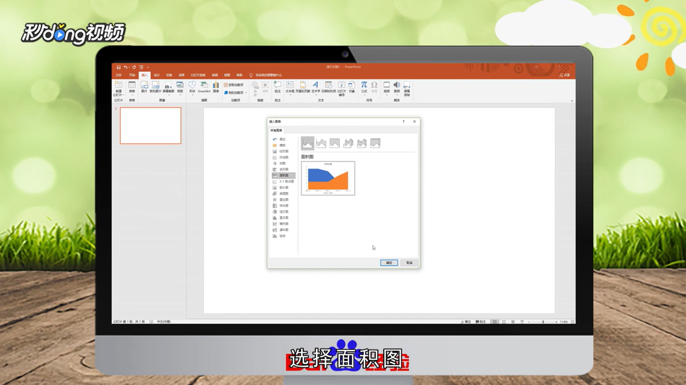Select Pie chart (饼图) in chart list
This screenshot has height=385, width=686.
279,163
